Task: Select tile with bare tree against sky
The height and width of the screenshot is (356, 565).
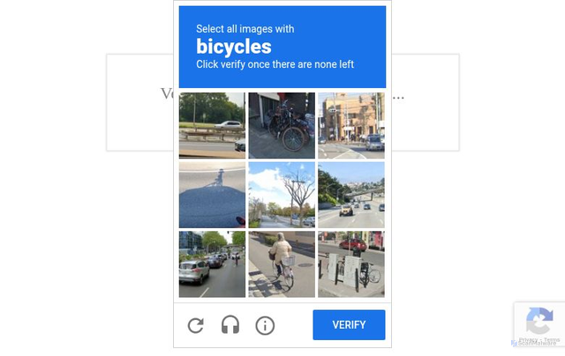Action: [282, 195]
